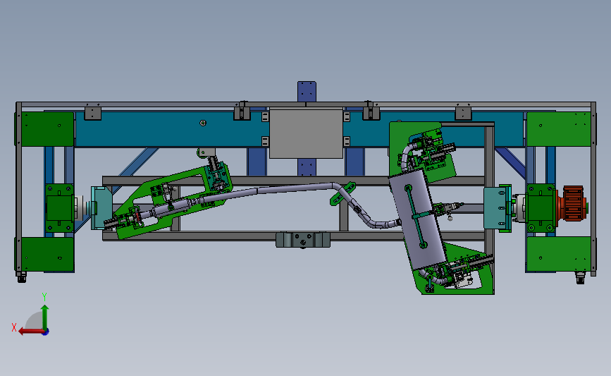Image resolution: width=611 pixels, height=376 pixels.
Task: Select the small green clamp on pipe bend
Action: pos(342,193)
